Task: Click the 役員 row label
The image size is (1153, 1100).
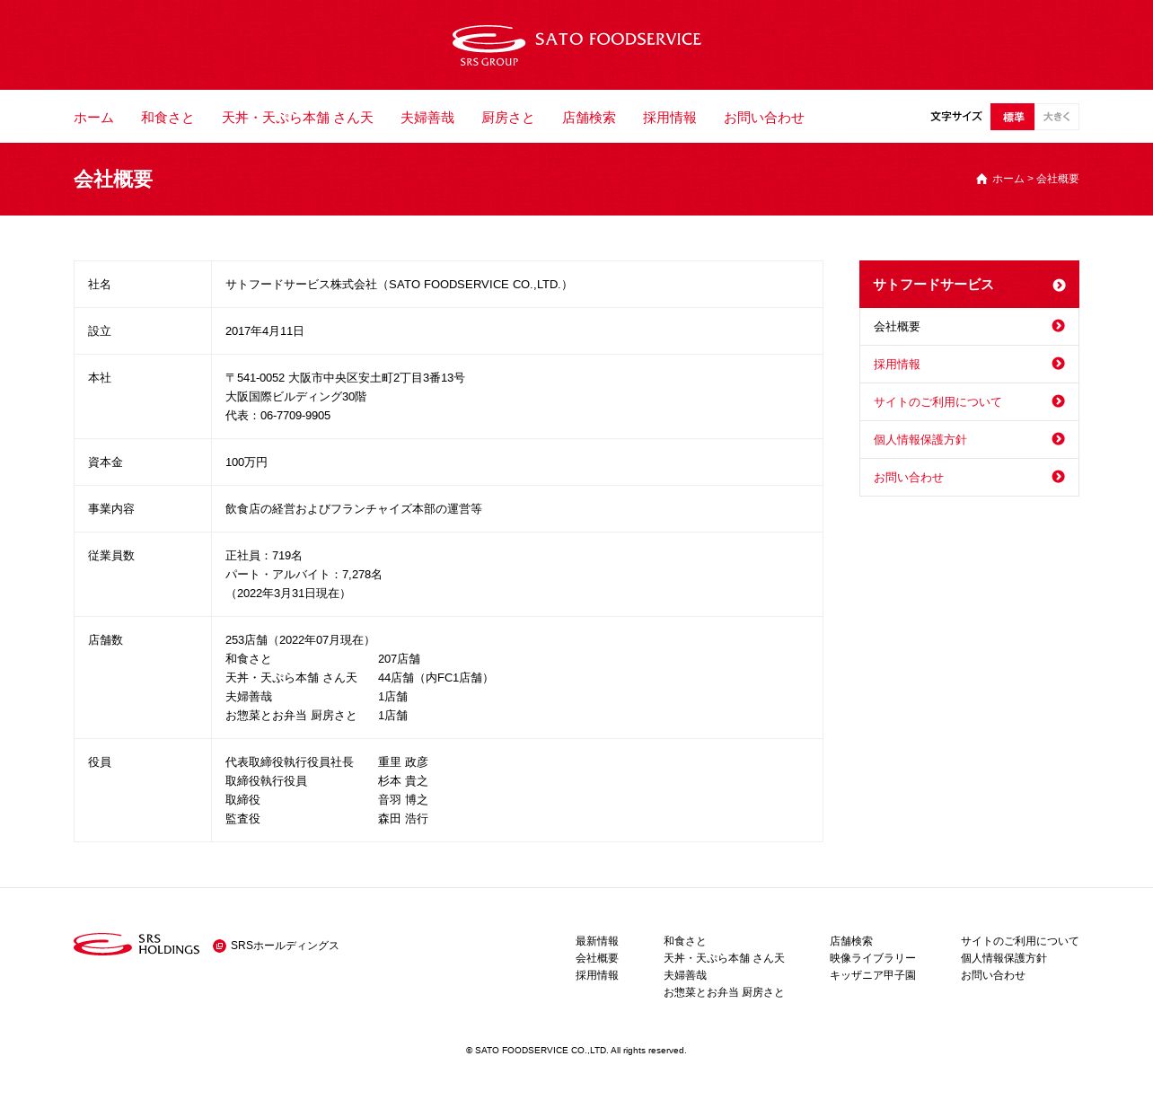Action: (x=100, y=762)
